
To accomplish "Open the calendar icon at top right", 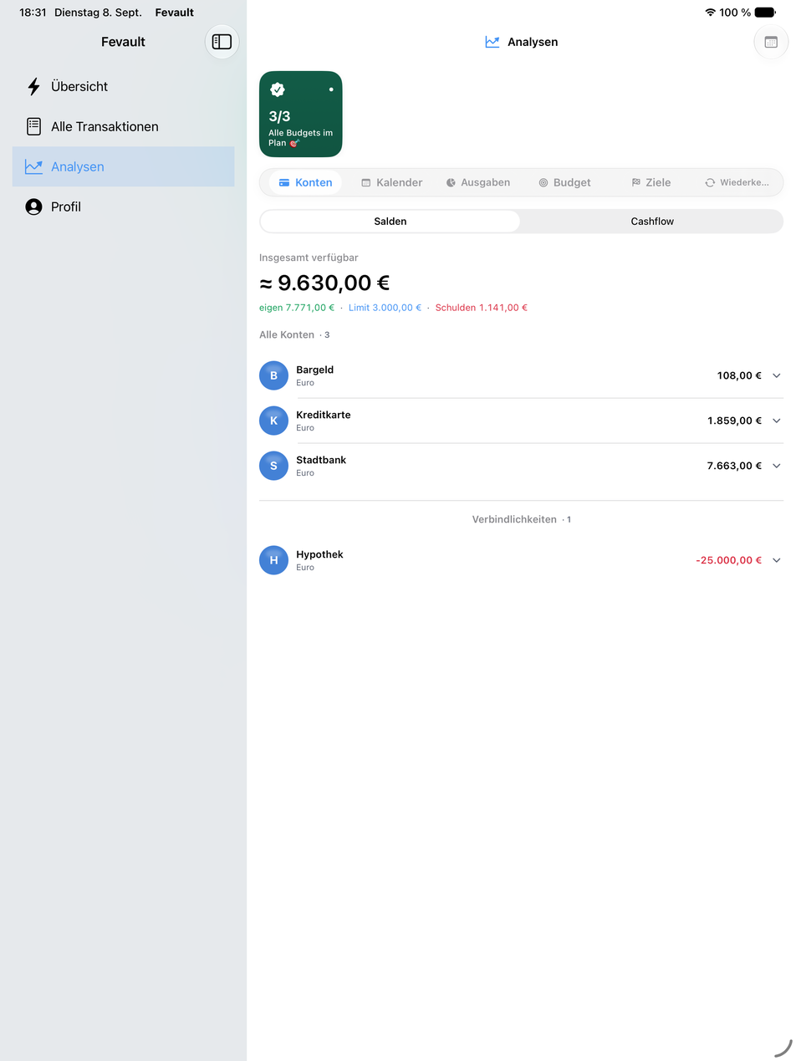I will tap(771, 42).
